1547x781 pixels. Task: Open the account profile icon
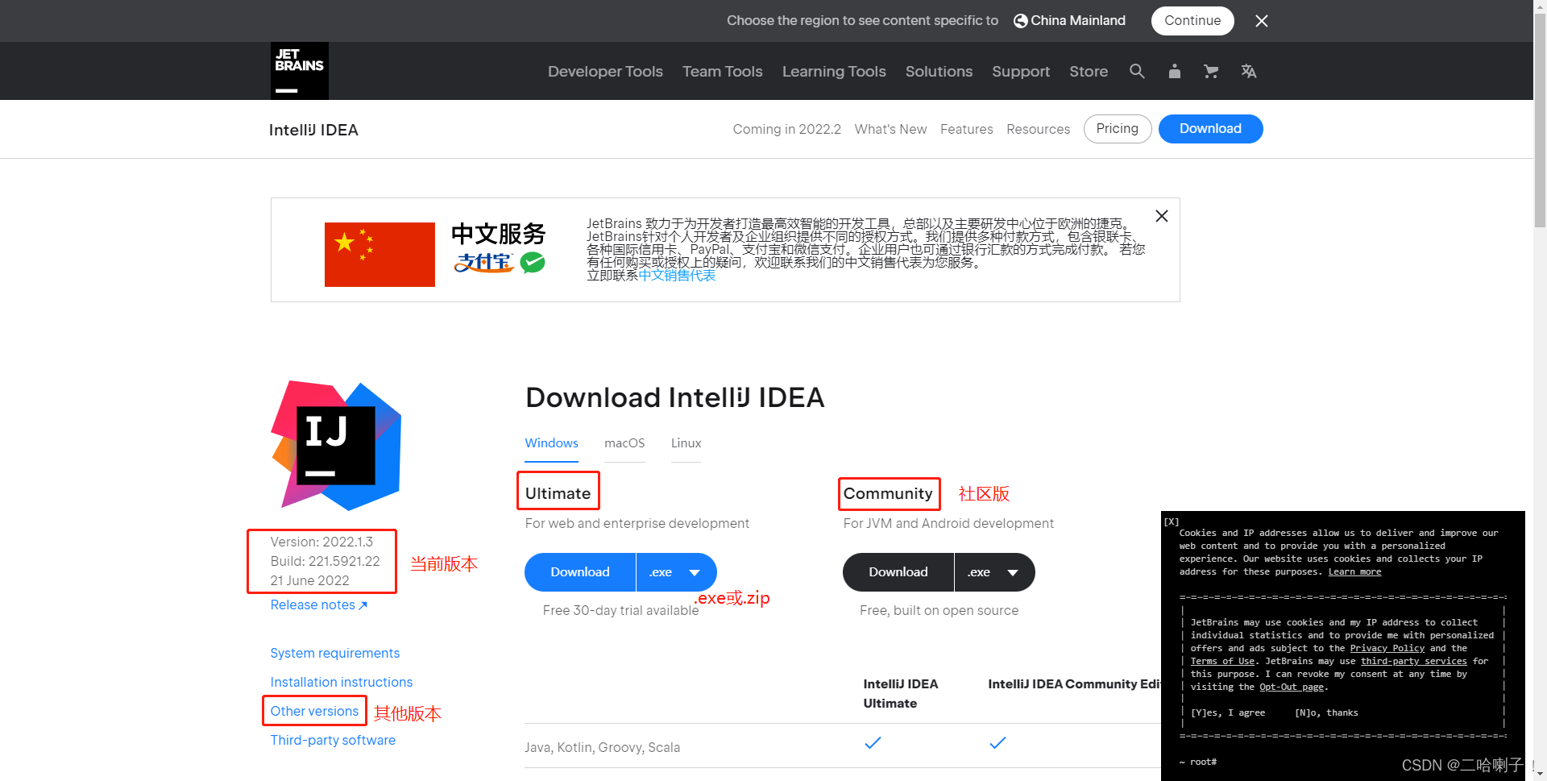click(x=1175, y=71)
